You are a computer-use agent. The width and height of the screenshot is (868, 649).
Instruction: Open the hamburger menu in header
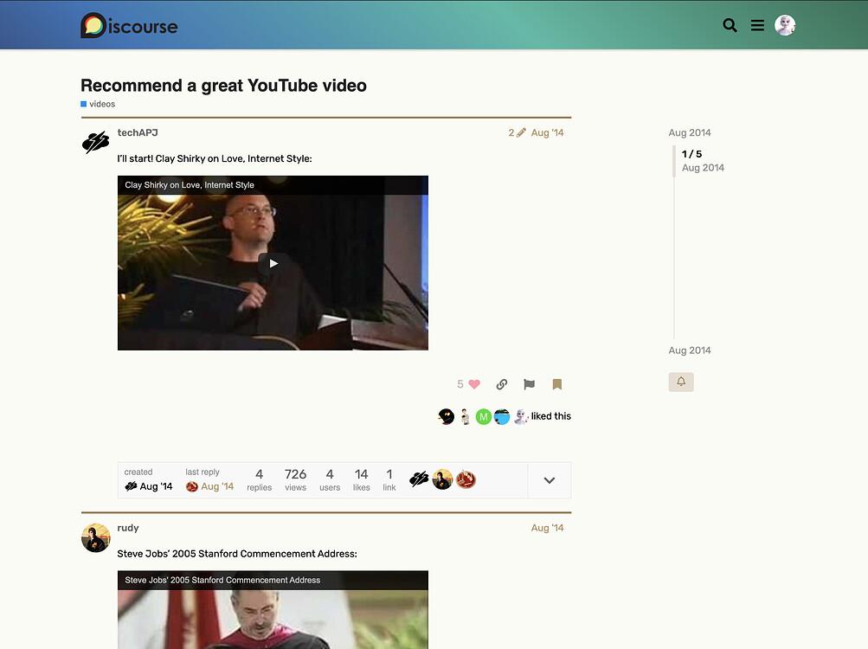pyautogui.click(x=757, y=26)
